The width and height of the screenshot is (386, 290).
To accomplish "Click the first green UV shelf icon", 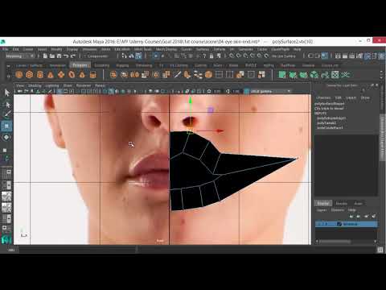I will pyautogui.click(x=282, y=74).
